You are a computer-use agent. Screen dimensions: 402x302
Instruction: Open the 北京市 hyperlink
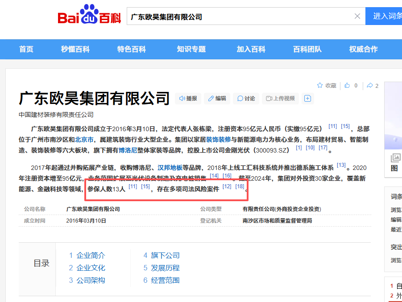coord(84,140)
